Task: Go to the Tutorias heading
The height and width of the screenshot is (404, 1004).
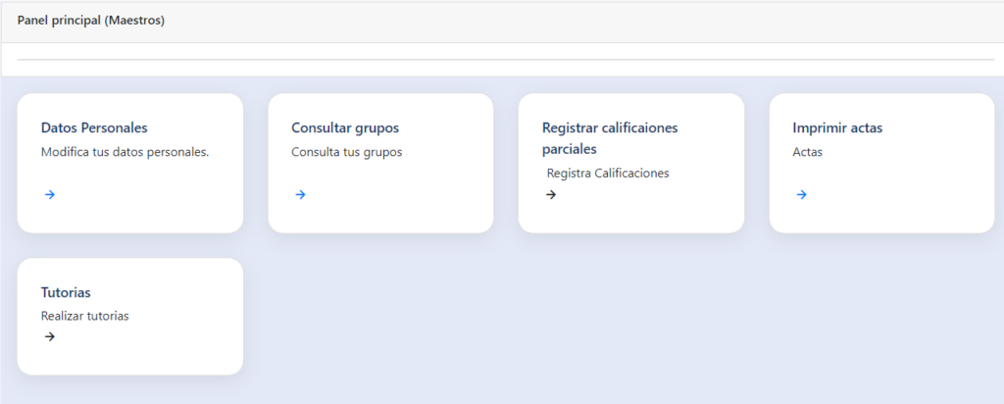Action: pos(66,293)
